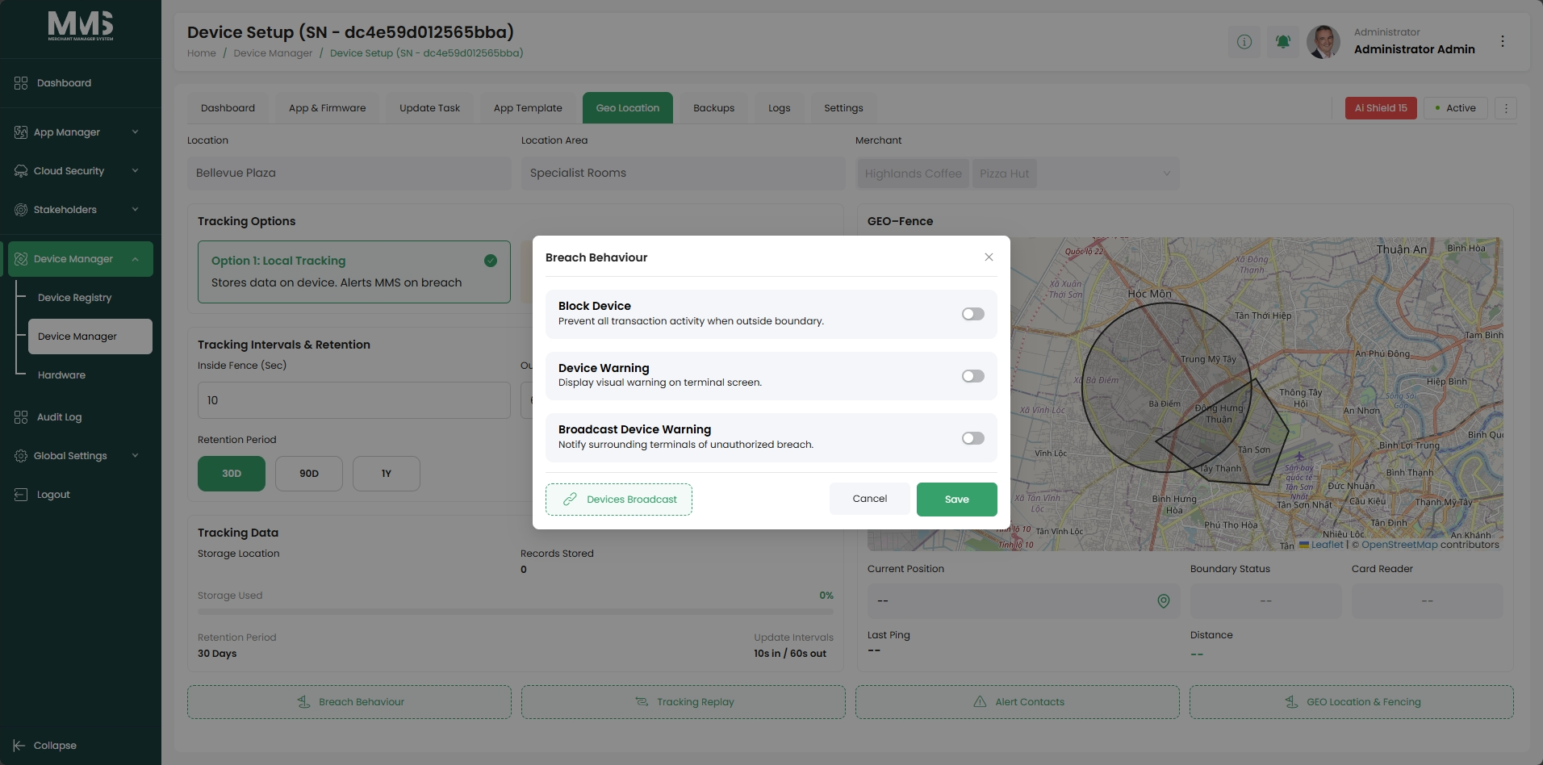Turn on Broadcast Device Warning switch
Viewport: 1543px width, 765px height.
(973, 438)
